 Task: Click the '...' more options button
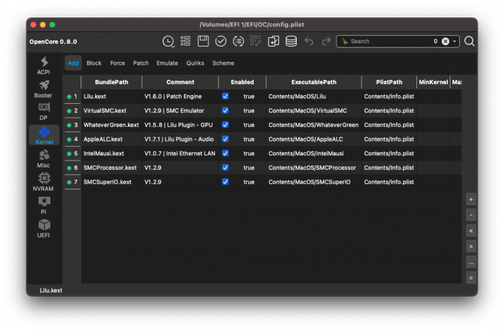tap(471, 262)
